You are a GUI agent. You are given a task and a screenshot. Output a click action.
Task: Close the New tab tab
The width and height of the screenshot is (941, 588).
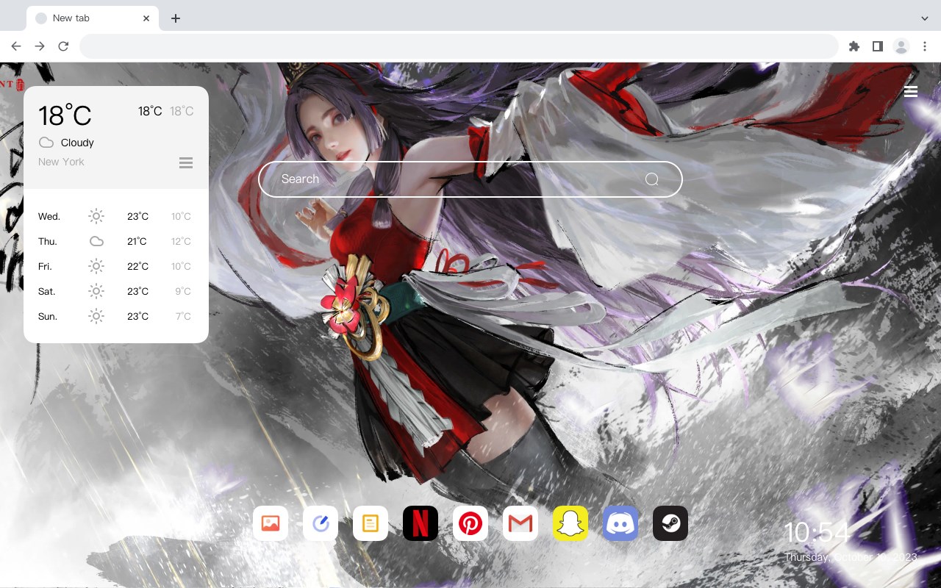147,18
